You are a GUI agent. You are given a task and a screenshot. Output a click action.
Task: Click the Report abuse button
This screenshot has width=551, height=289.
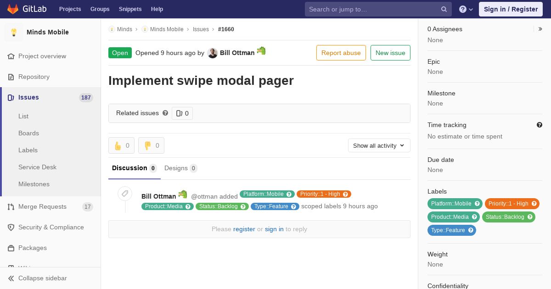[341, 53]
